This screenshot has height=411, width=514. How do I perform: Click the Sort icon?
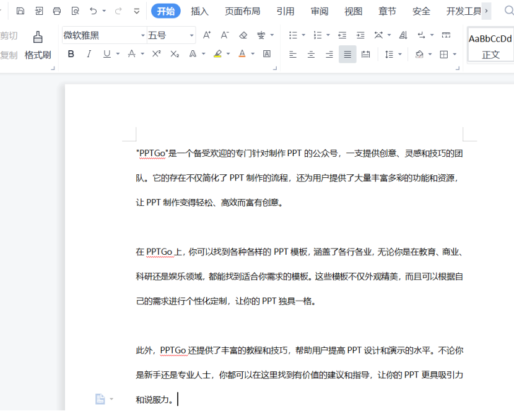[x=403, y=35]
